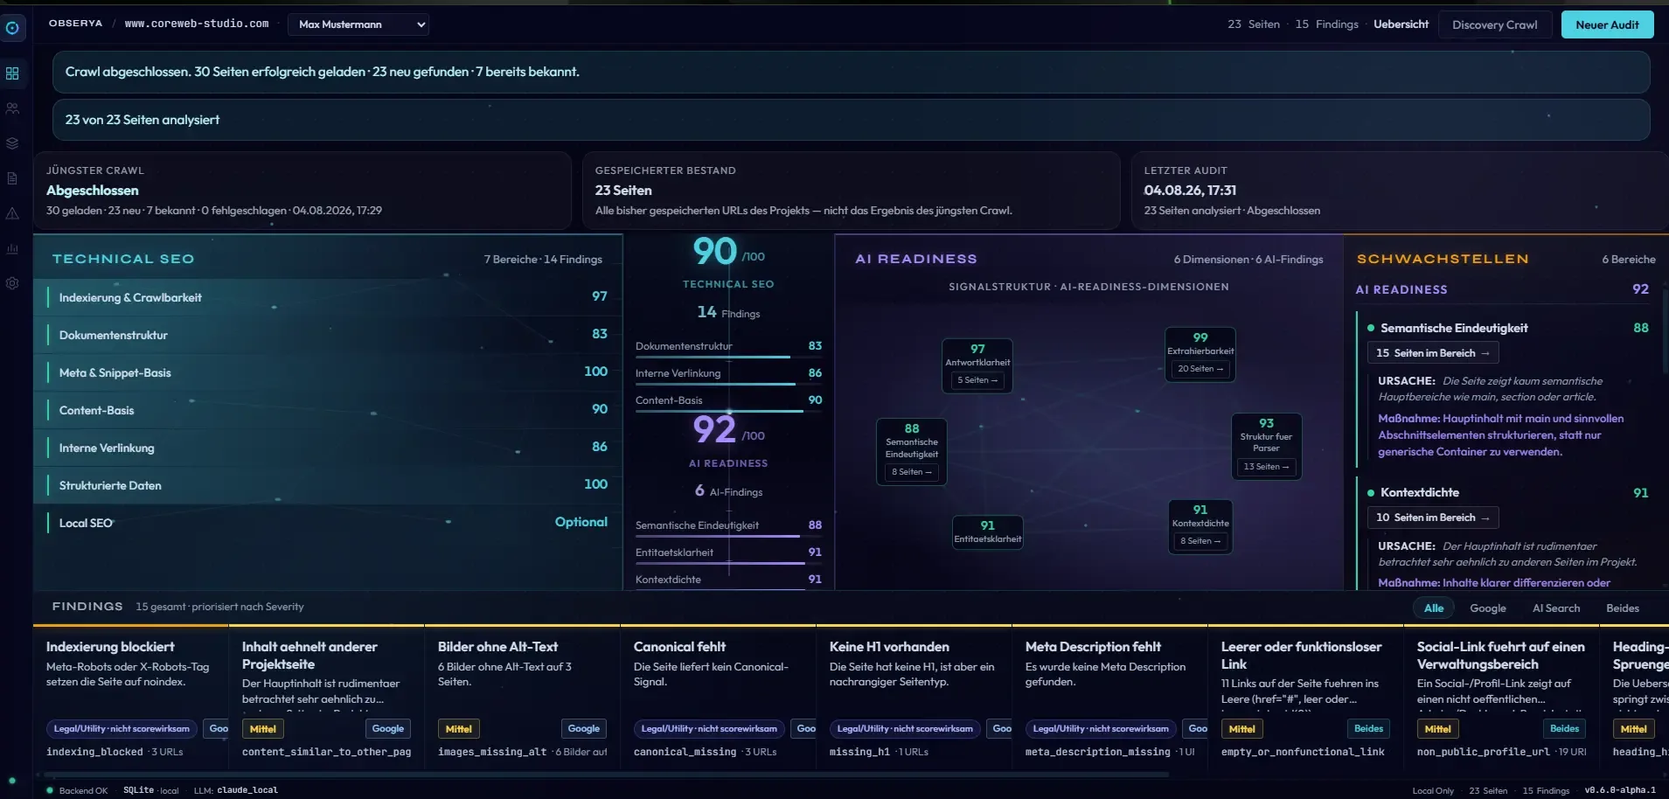Filter findings by AI Search
Viewport: 1669px width, 799px height.
(x=1555, y=608)
